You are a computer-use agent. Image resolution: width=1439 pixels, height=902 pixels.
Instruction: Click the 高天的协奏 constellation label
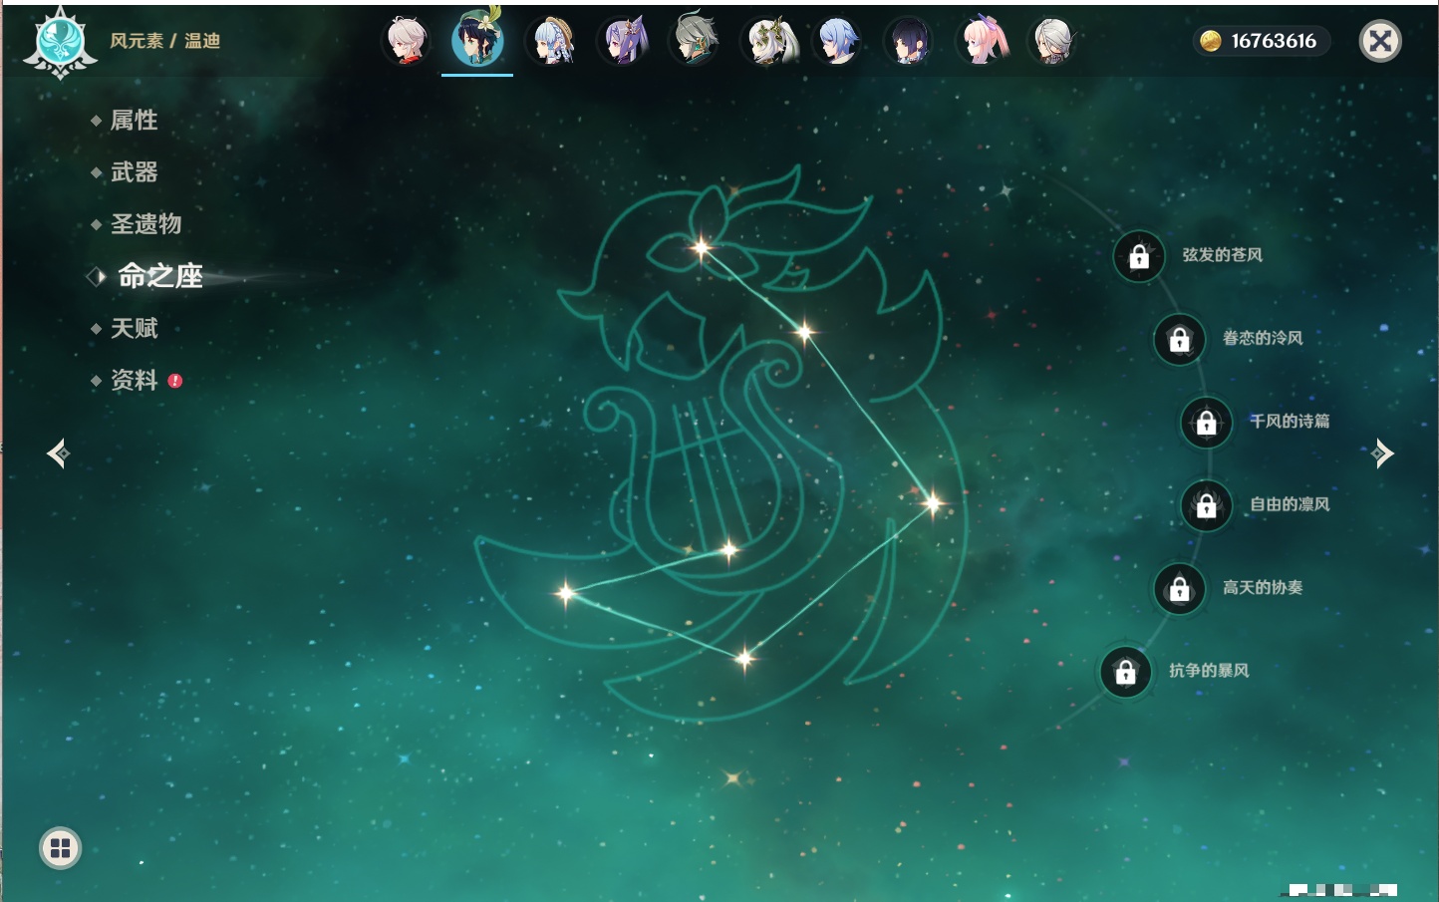(1263, 587)
